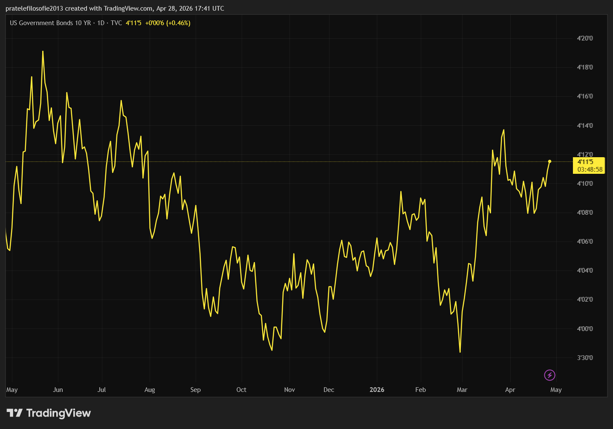Click the 3'30'0 price axis label
This screenshot has height=429, width=613.
(x=585, y=358)
